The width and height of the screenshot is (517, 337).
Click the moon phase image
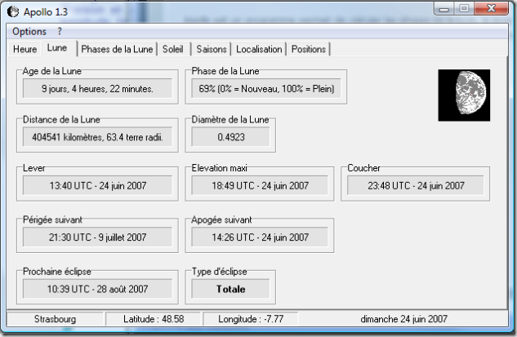tap(464, 95)
